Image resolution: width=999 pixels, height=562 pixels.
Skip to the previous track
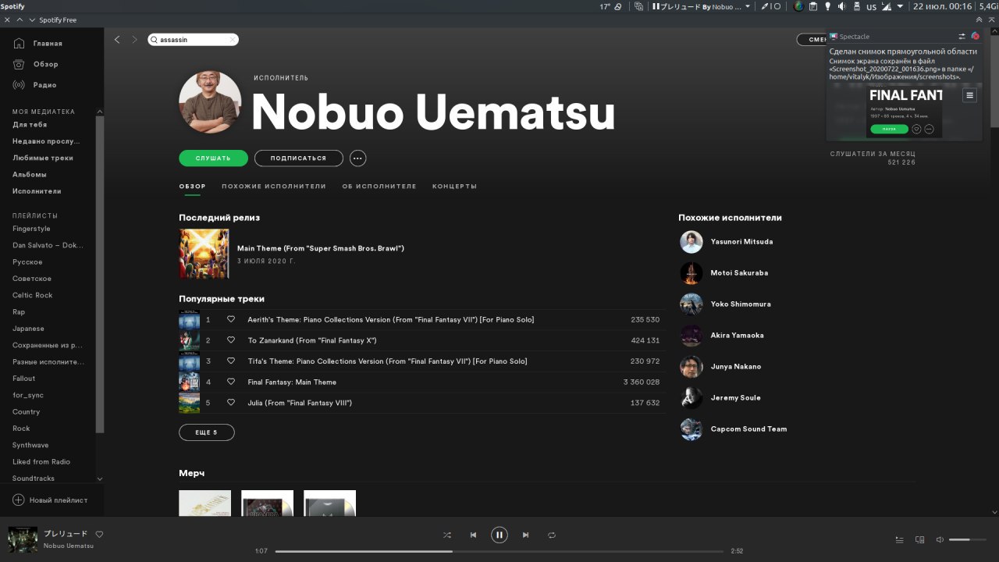point(473,535)
